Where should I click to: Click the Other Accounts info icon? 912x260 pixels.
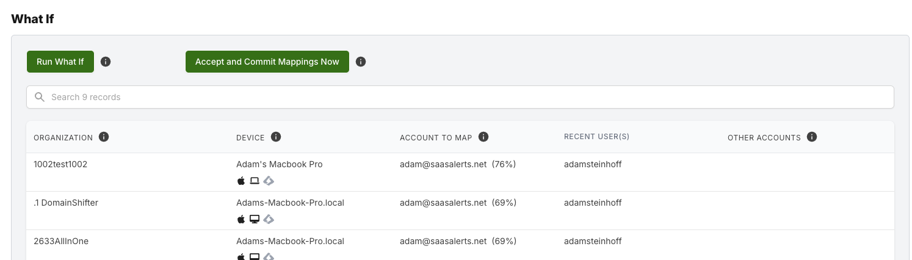[812, 137]
